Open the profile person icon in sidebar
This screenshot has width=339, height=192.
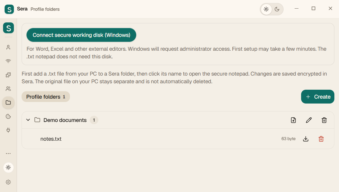pos(8,47)
